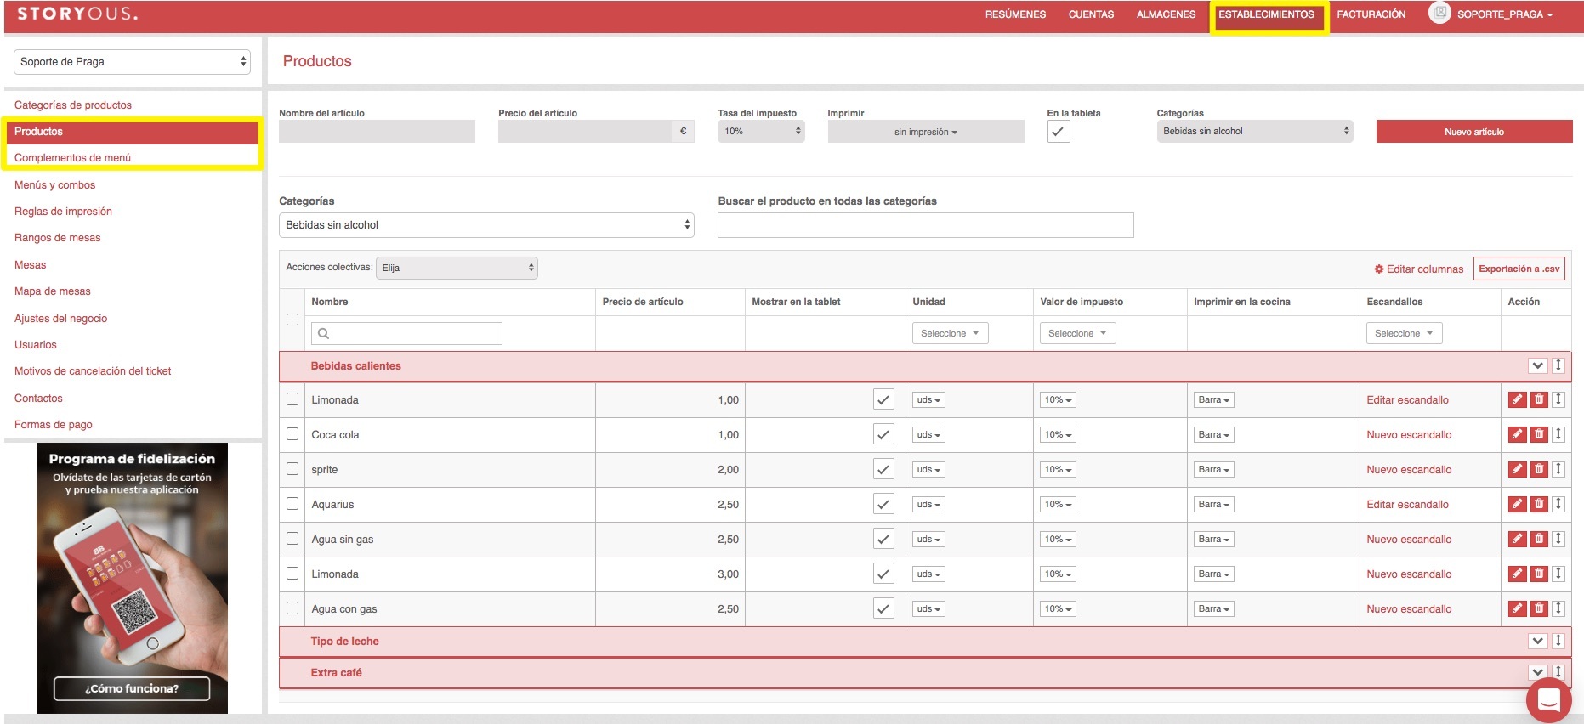This screenshot has height=724, width=1584.
Task: Click the Nombre column search box
Action: pos(406,333)
